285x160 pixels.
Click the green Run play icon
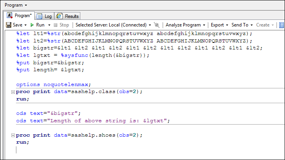[32, 25]
